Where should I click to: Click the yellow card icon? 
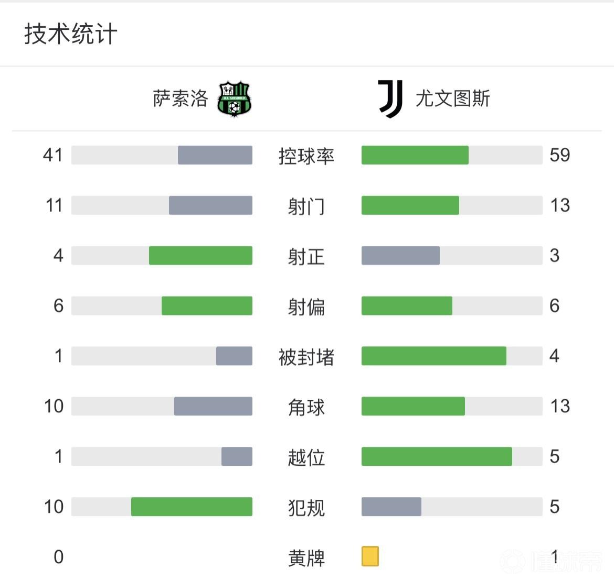pyautogui.click(x=370, y=556)
